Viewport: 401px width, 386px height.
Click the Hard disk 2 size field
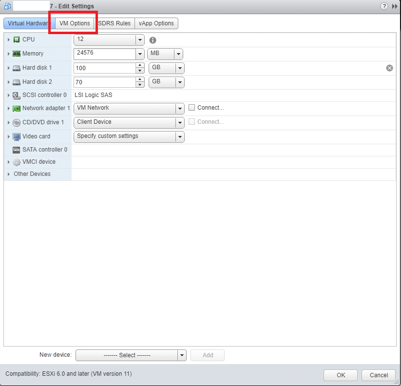pos(105,82)
